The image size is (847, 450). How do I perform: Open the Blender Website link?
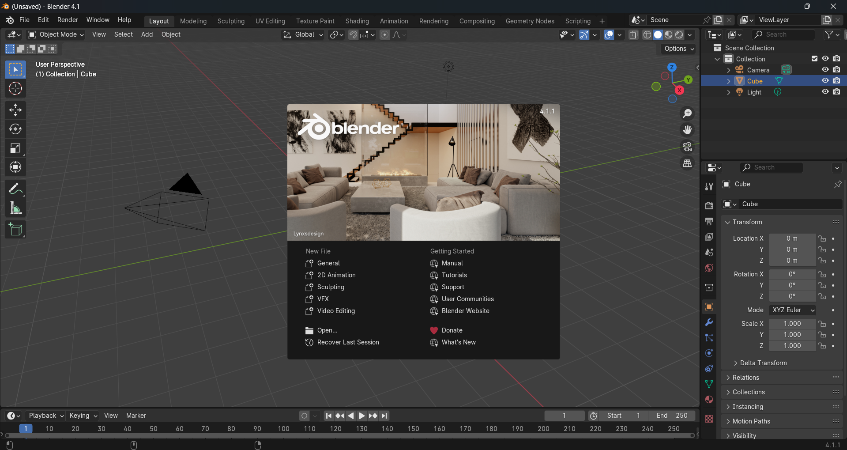[x=465, y=311]
